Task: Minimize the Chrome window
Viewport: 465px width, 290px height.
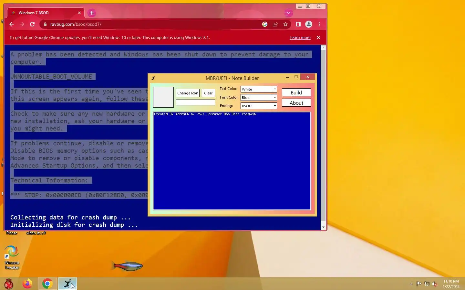Action: point(300,6)
